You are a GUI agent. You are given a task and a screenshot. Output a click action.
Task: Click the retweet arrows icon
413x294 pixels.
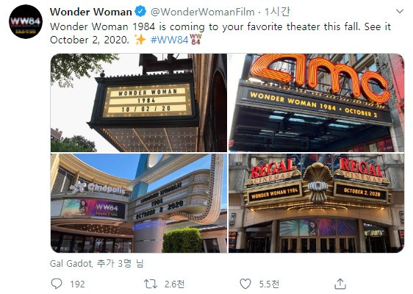(x=151, y=284)
